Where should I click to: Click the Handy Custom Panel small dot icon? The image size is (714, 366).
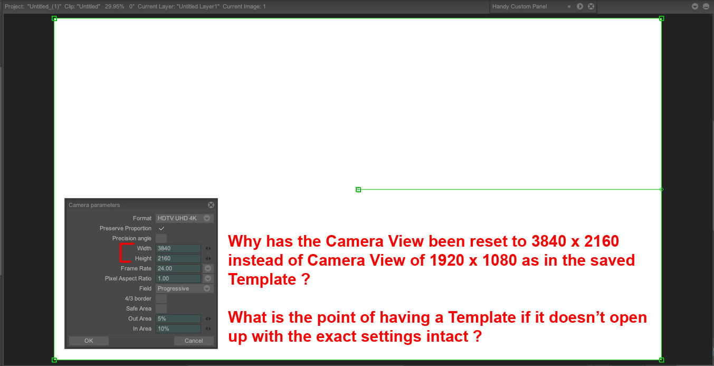pos(569,6)
